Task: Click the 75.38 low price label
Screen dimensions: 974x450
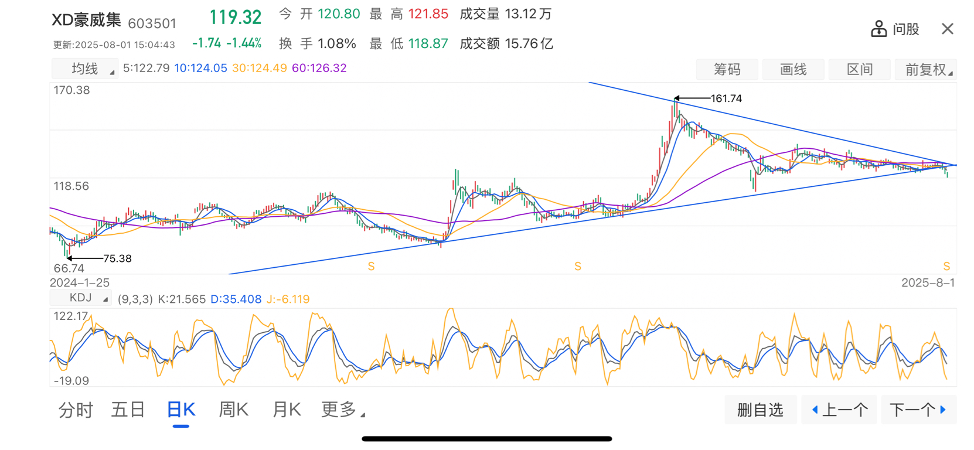Action: pyautogui.click(x=117, y=258)
